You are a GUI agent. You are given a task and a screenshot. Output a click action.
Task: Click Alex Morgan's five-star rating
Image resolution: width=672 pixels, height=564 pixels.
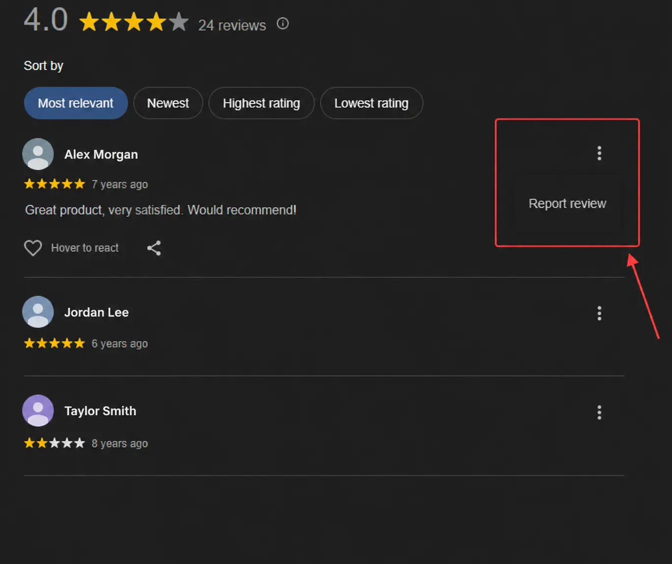coord(54,184)
